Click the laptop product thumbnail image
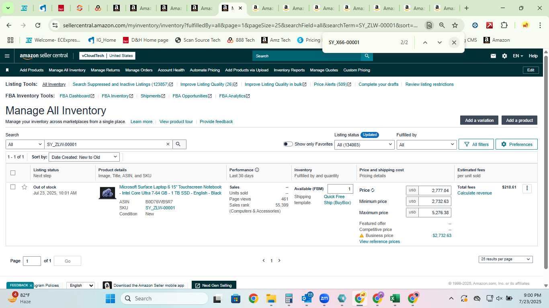Viewport: 549px width, 308px height. point(107,193)
